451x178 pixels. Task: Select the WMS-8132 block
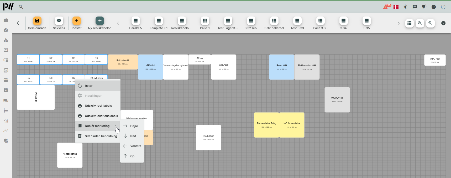tap(337, 100)
